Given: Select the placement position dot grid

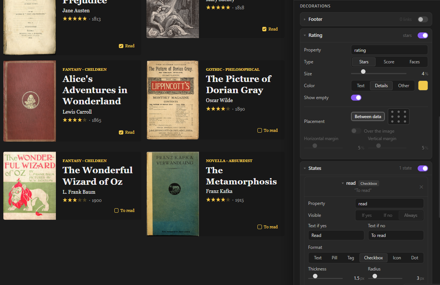Looking at the screenshot, I should coord(399,117).
